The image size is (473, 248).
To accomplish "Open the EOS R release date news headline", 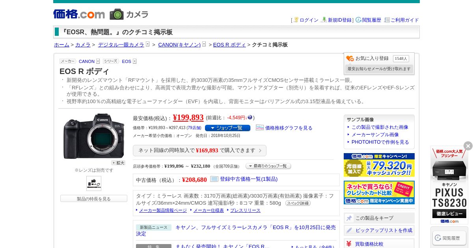I will (236, 231).
